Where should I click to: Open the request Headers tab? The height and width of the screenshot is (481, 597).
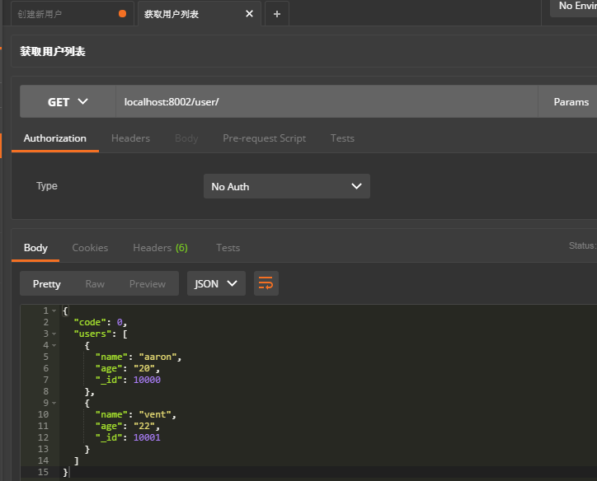130,138
